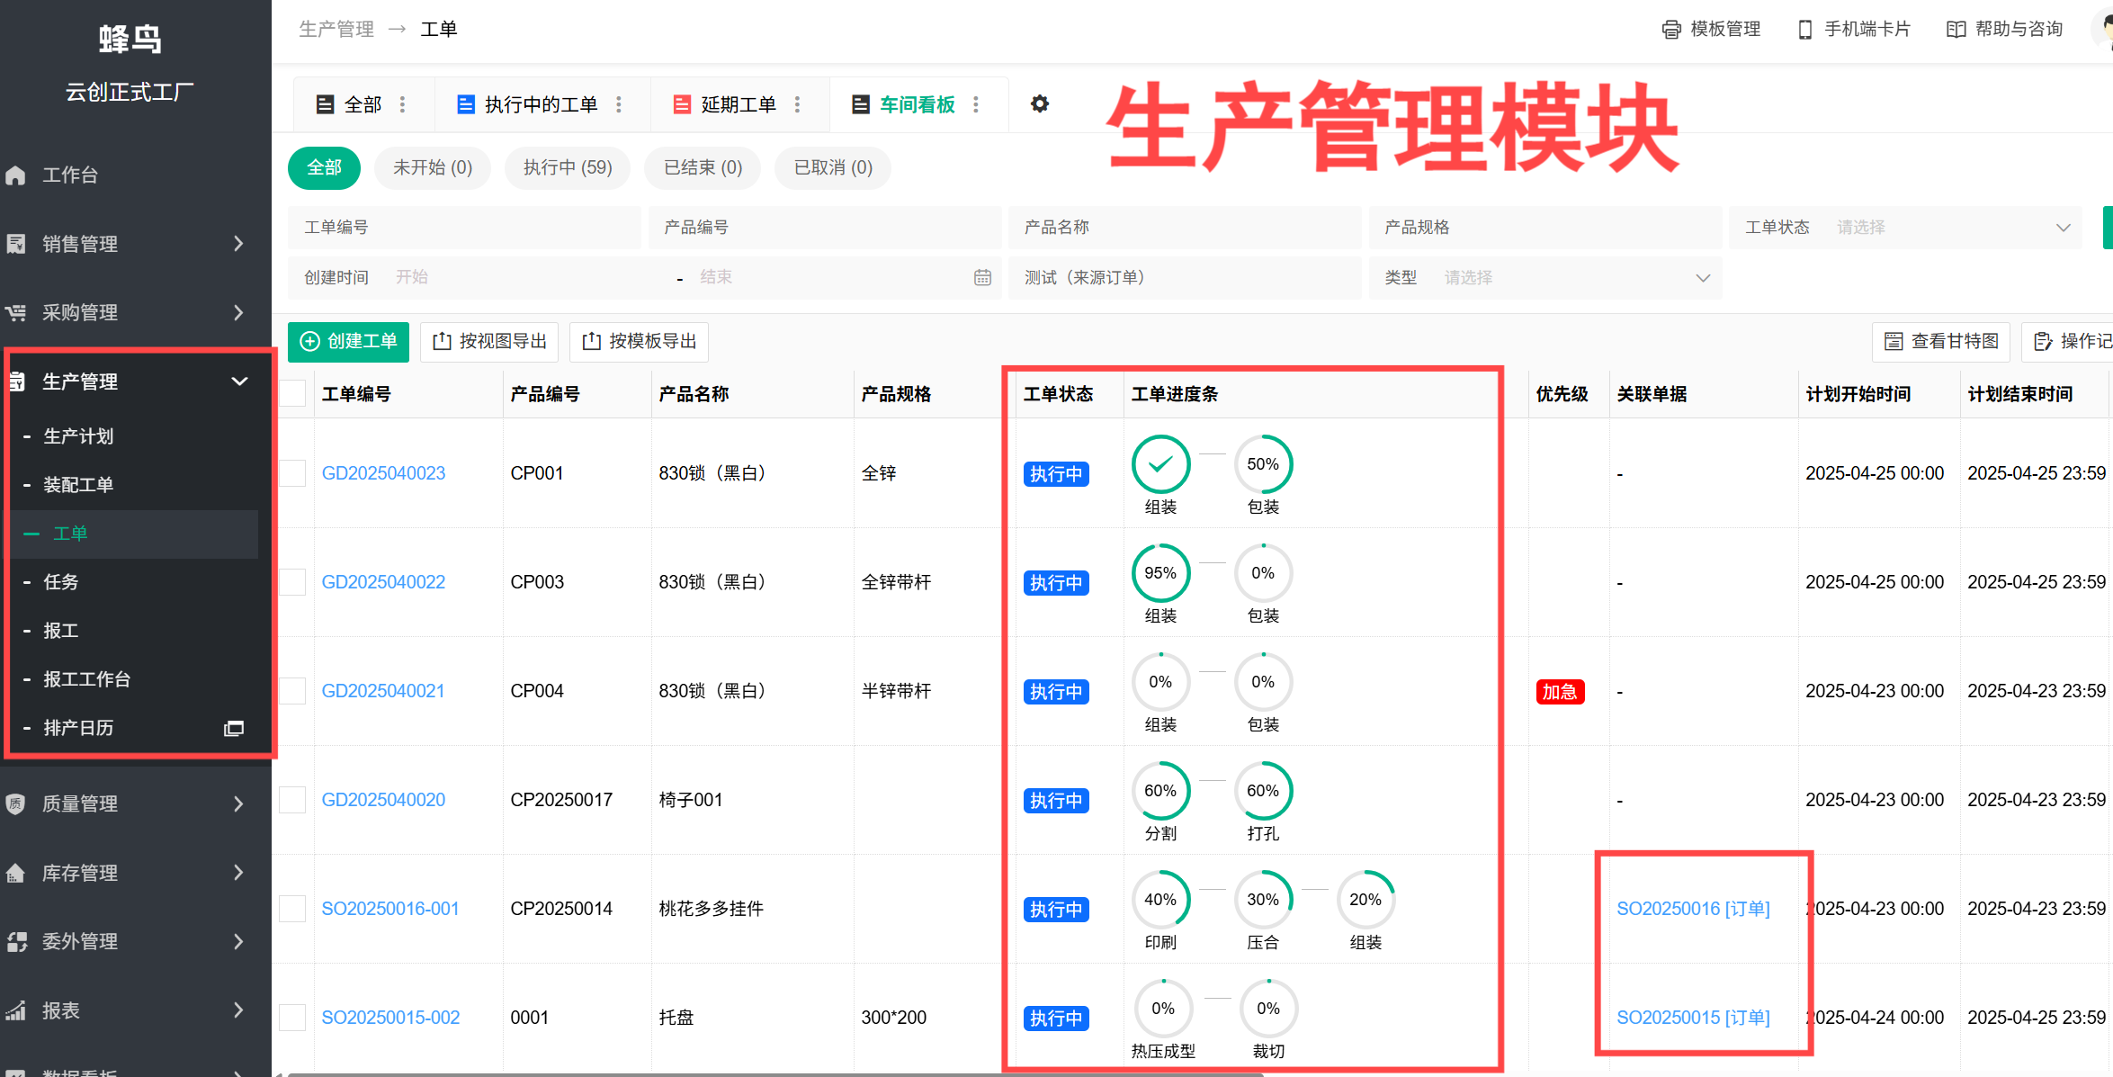Click the 手机端卡片 phone icon
Screen dimensions: 2113x1077
1804,28
